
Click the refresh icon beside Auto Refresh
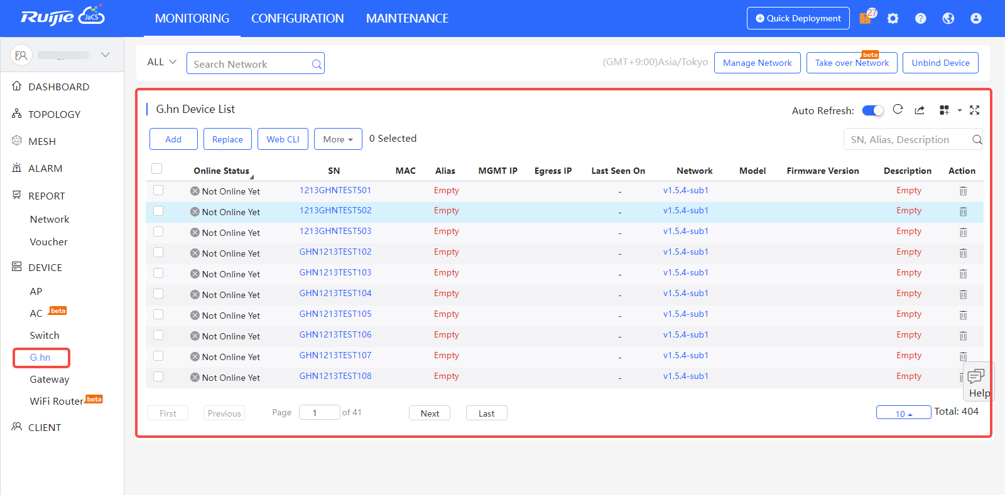pyautogui.click(x=898, y=110)
